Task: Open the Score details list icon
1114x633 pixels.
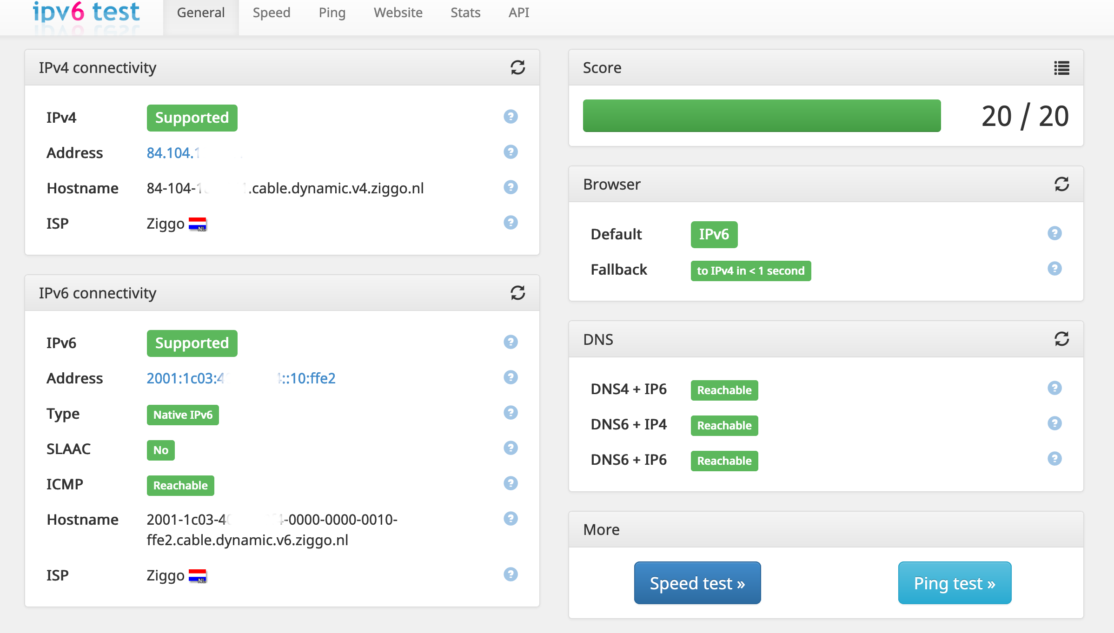Action: (1061, 68)
